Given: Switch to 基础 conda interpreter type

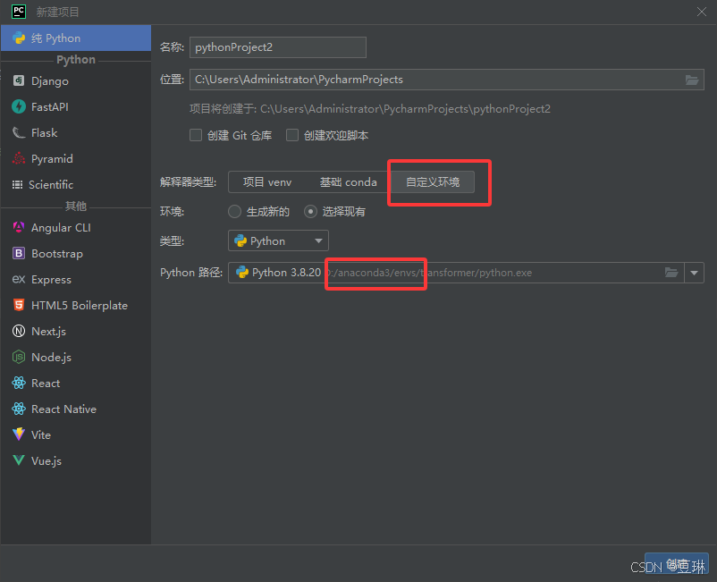Looking at the screenshot, I should 349,182.
